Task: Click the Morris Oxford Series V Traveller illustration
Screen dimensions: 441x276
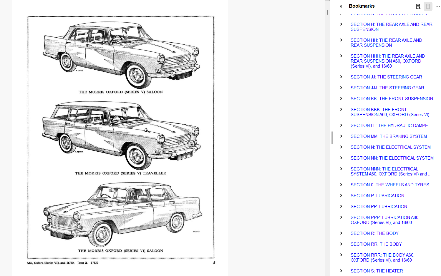Action: (121, 135)
